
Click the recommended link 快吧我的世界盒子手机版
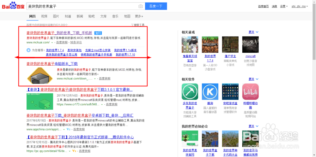coord(96,55)
